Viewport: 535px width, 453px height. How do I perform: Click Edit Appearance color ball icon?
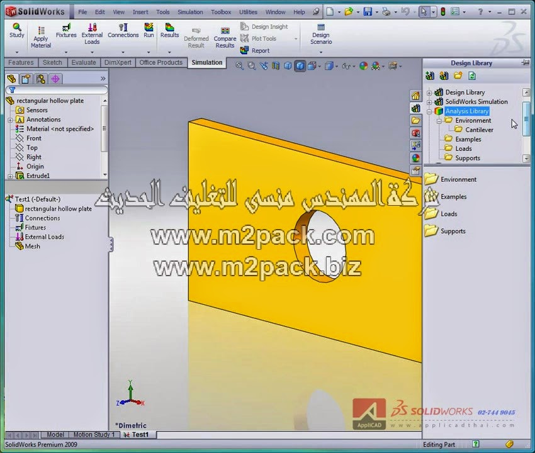point(364,66)
